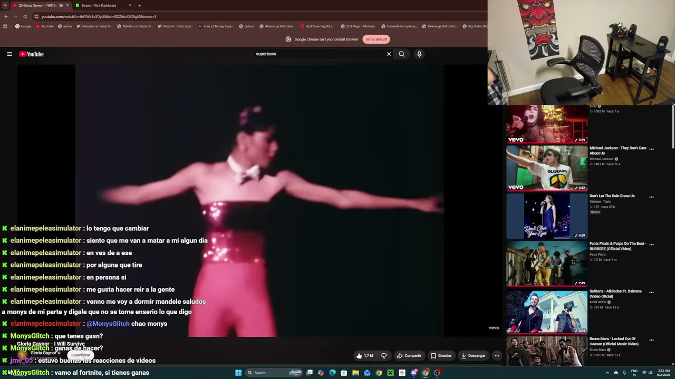
Task: Open the Windows Start menu
Action: [x=238, y=373]
